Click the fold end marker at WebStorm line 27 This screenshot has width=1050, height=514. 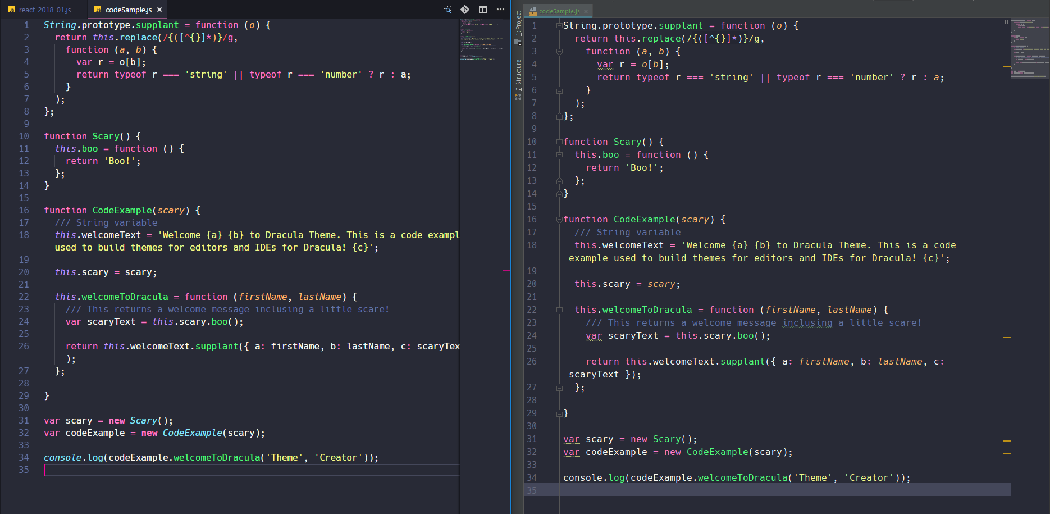click(559, 388)
